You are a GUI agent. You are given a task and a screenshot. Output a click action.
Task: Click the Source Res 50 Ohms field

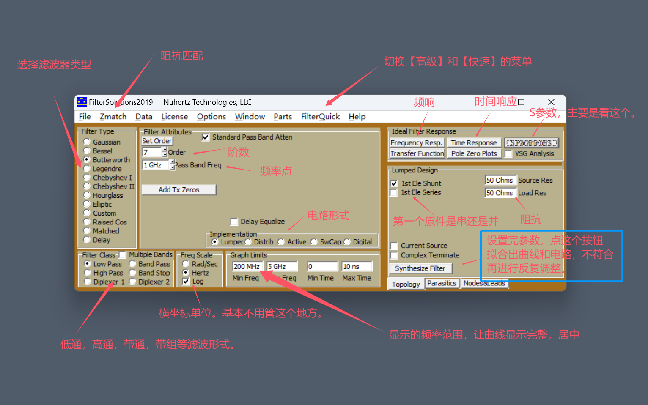[x=500, y=181]
